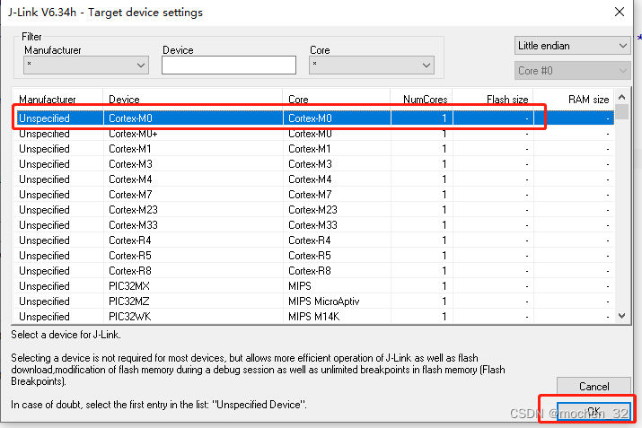642x428 pixels.
Task: Sort by the Device column header
Action: (192, 100)
